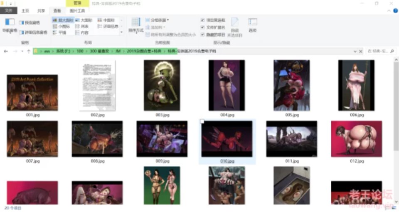
Task: Choose the 大图标 large icons layout
Action: coord(84,20)
